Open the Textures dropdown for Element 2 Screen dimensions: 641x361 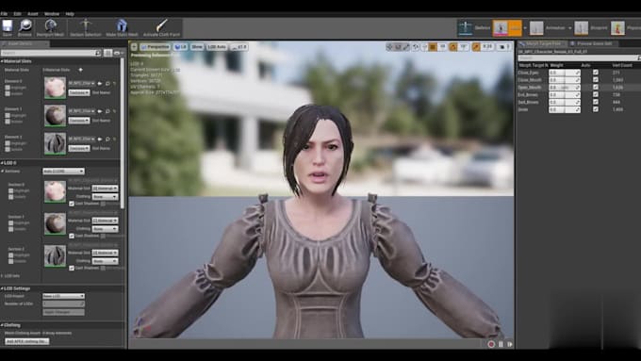[x=79, y=148]
